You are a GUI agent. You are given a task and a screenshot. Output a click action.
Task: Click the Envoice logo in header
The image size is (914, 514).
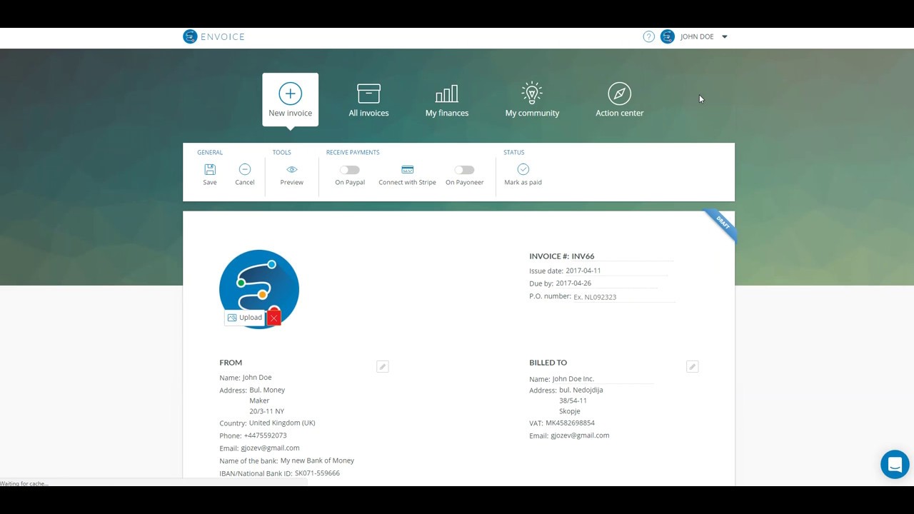click(x=214, y=36)
